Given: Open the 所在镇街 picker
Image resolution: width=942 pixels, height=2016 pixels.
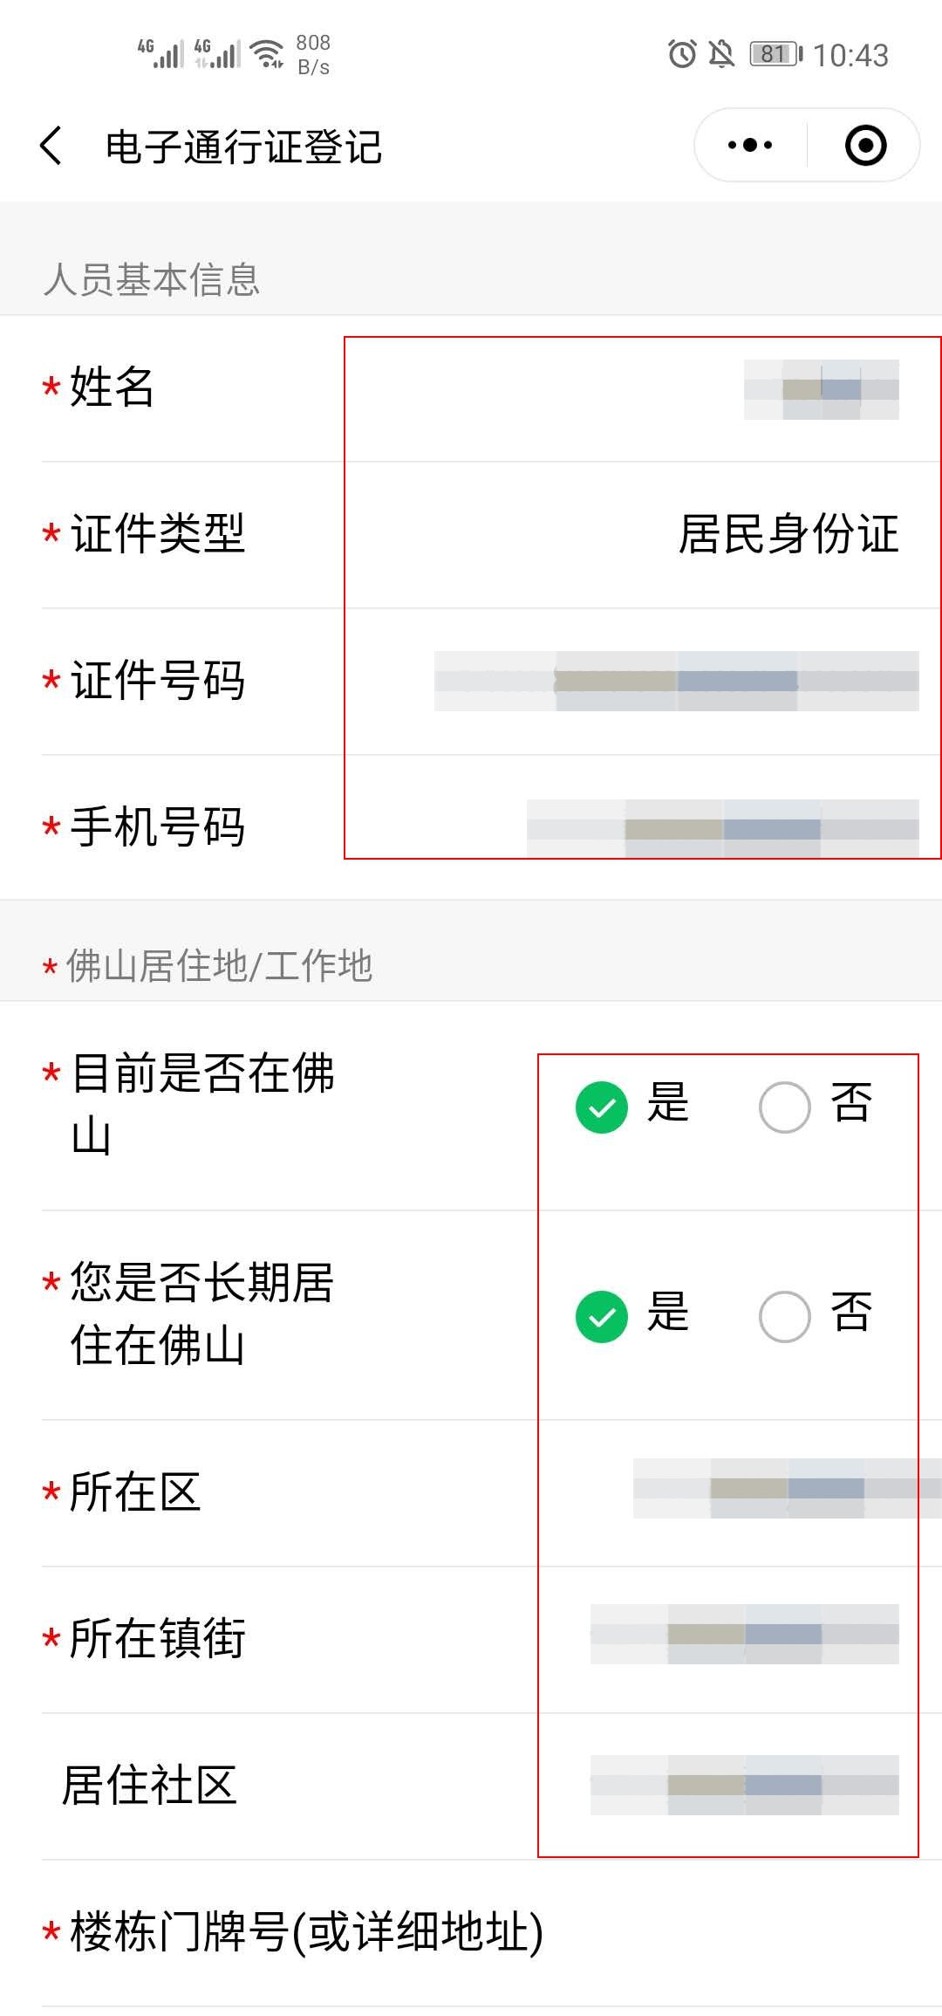Looking at the screenshot, I should click(x=744, y=1635).
